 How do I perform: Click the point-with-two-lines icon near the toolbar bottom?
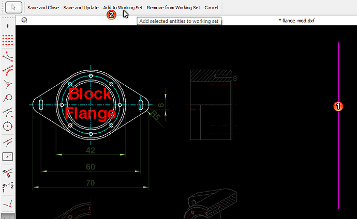click(8, 204)
